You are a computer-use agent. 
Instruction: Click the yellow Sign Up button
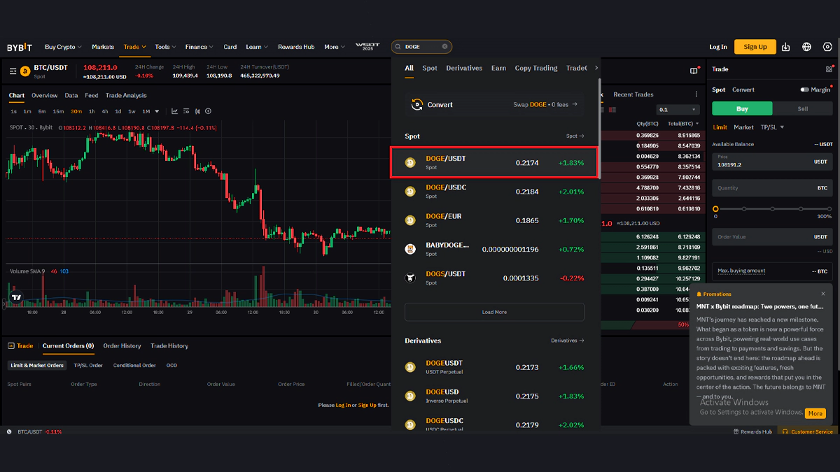[x=755, y=47]
